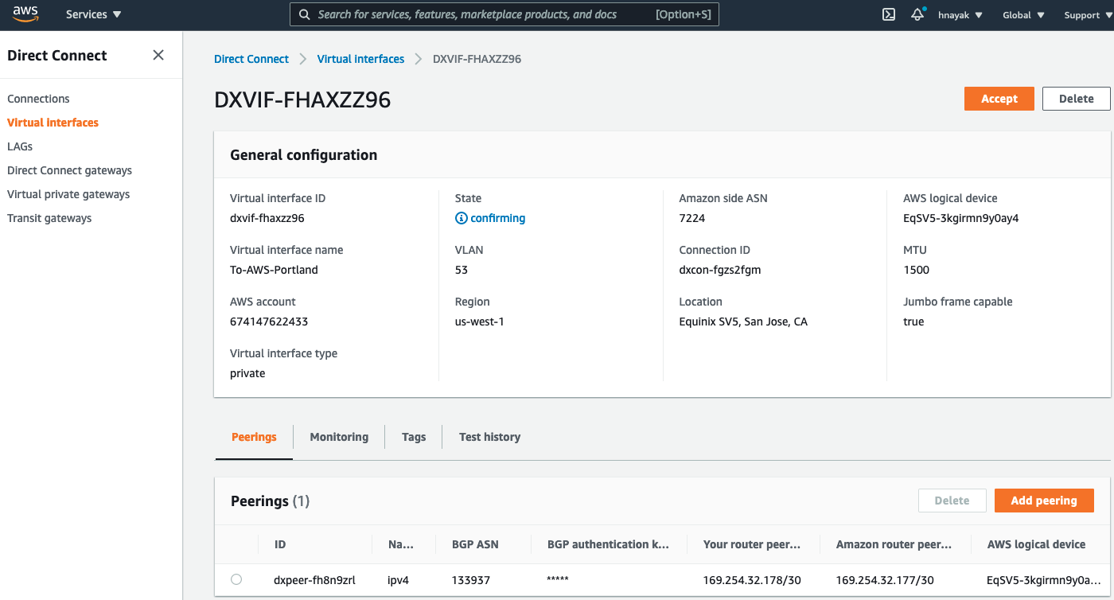
Task: Open Direct Connect gateways in sidebar
Action: pos(69,170)
